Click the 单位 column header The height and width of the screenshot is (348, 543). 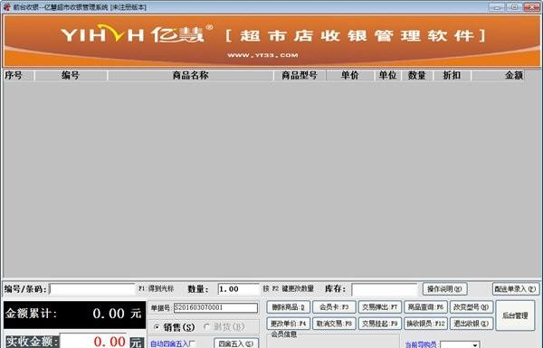click(x=387, y=75)
